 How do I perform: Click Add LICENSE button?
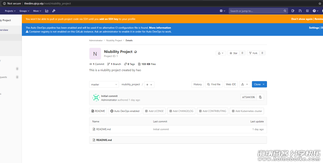[154, 111]
